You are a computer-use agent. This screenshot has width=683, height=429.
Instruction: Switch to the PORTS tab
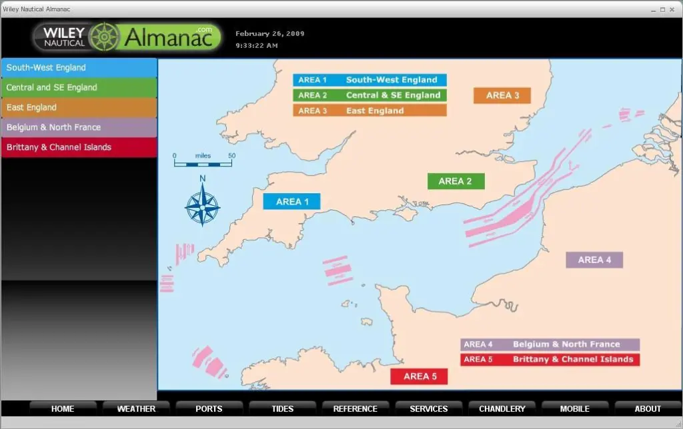pyautogui.click(x=209, y=408)
